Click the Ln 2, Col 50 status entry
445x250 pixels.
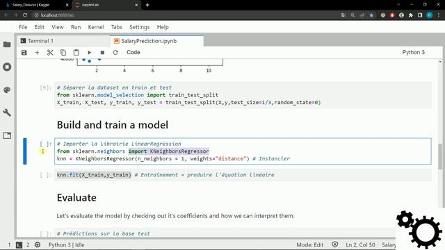[x=360, y=245]
